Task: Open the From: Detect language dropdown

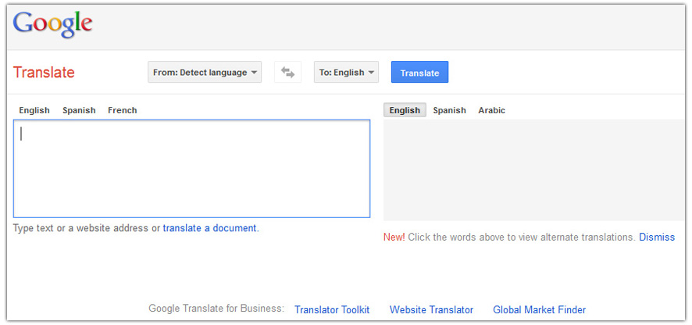Action: click(205, 73)
